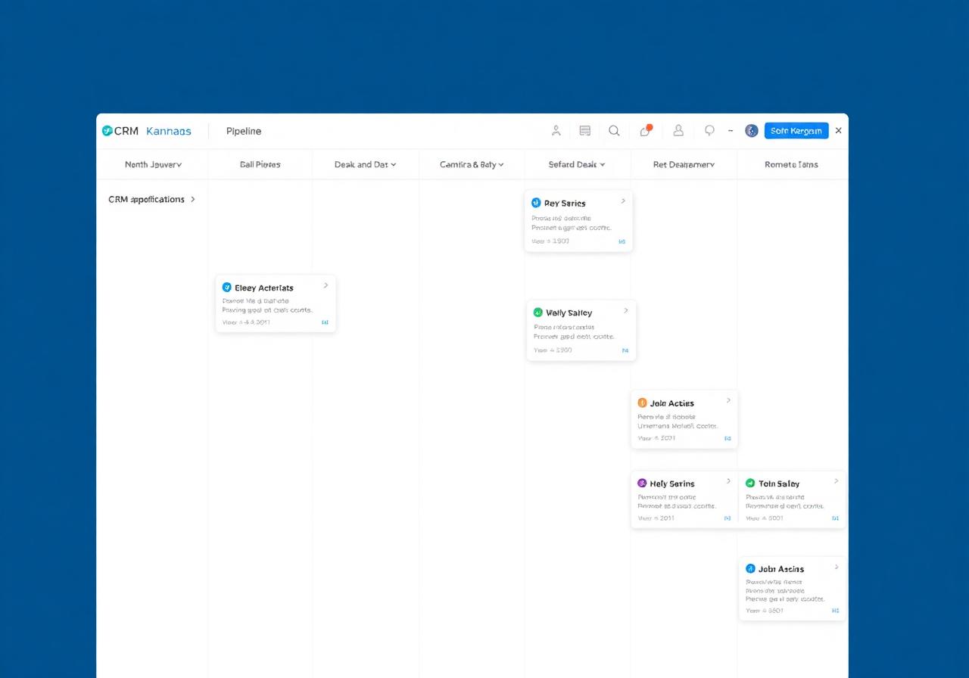This screenshot has width=969, height=678.
Task: Click the blue avatar on Jobn Asciss card
Action: click(750, 568)
